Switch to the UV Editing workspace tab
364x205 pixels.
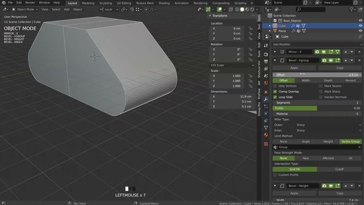point(124,3)
